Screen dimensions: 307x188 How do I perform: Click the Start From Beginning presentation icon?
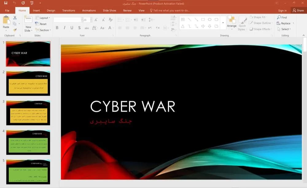tap(32, 3)
